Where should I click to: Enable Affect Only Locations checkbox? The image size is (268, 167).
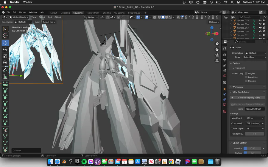point(246,77)
